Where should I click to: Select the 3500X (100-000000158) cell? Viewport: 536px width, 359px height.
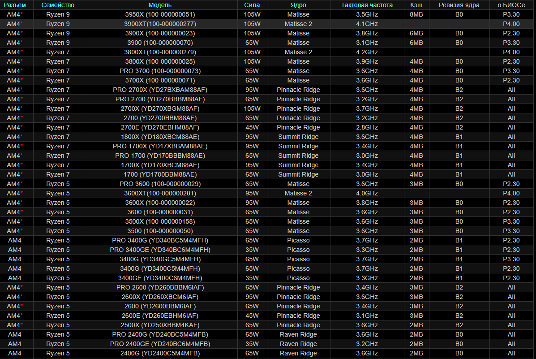160,221
